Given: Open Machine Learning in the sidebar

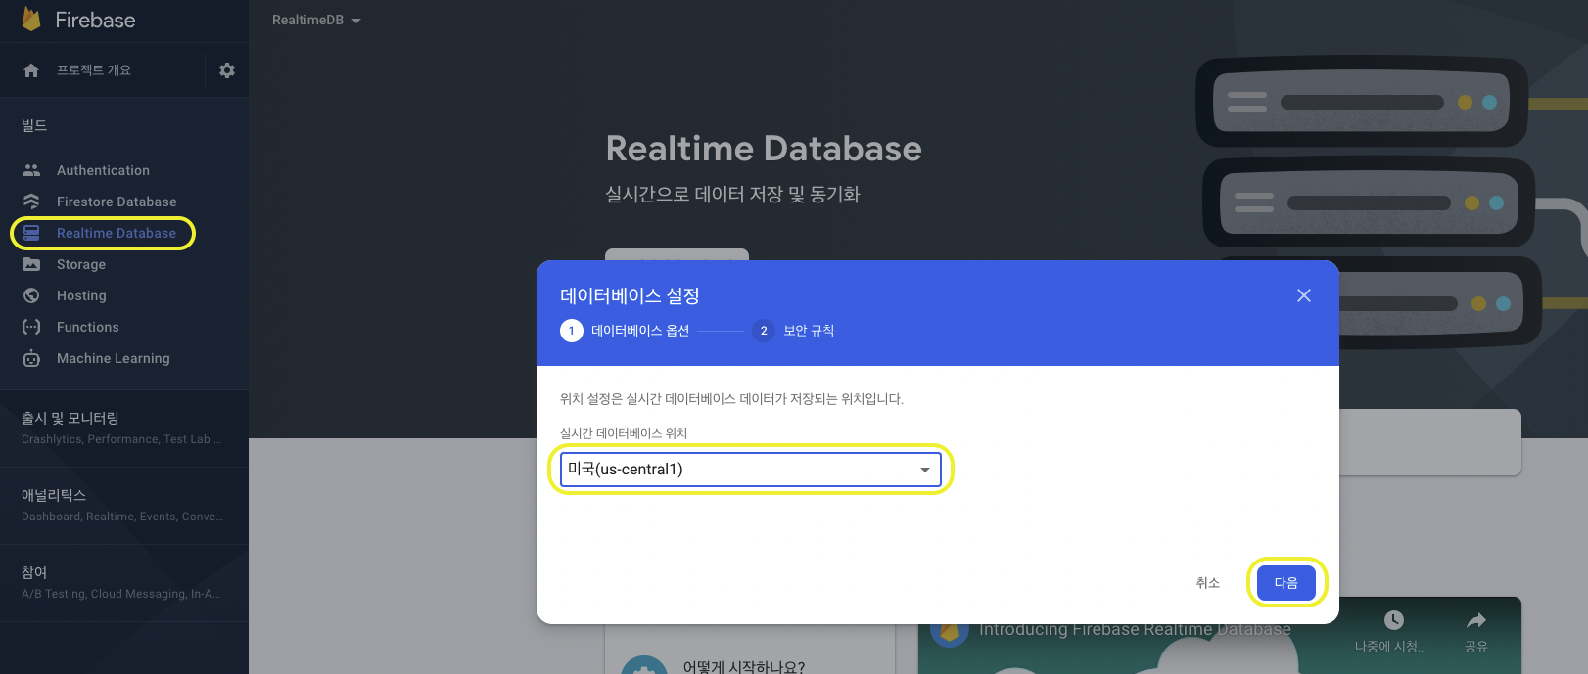Looking at the screenshot, I should [x=113, y=358].
